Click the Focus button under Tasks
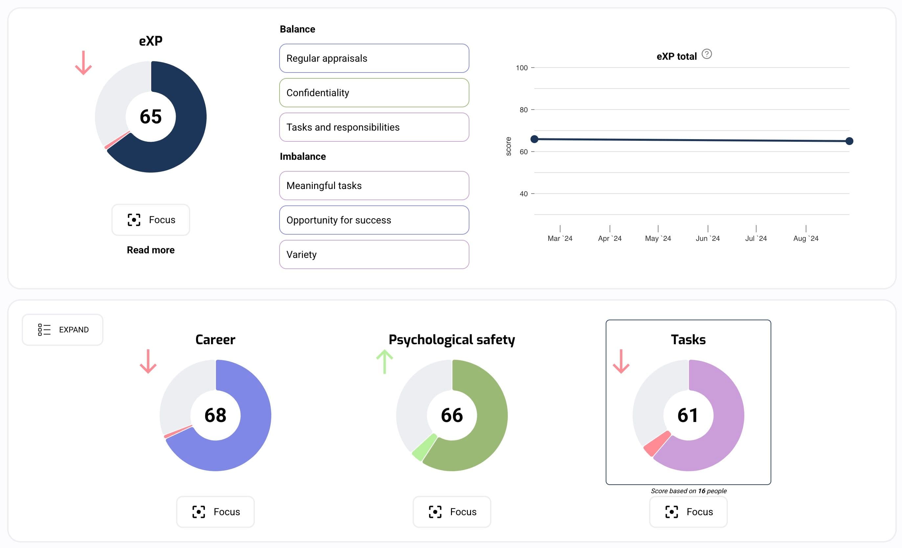Image resolution: width=902 pixels, height=548 pixels. (x=688, y=512)
